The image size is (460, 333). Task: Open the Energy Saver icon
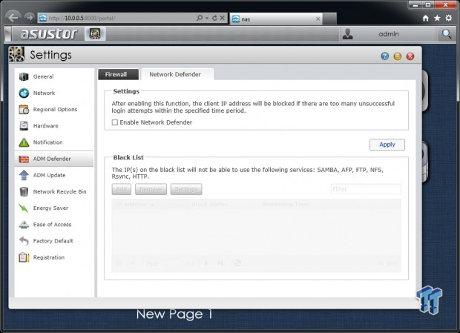click(x=24, y=208)
